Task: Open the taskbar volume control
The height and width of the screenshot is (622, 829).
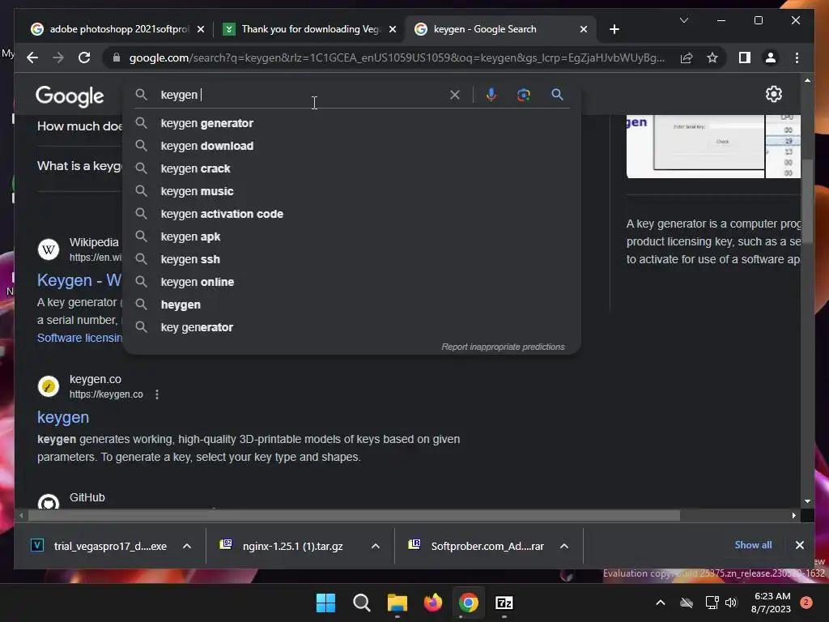Action: point(731,603)
